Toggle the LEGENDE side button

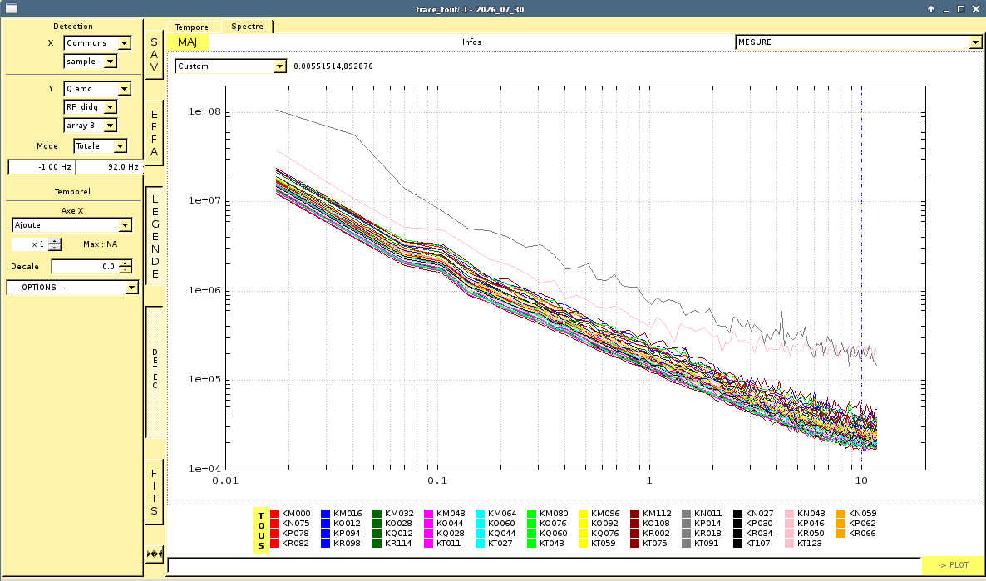(x=154, y=236)
